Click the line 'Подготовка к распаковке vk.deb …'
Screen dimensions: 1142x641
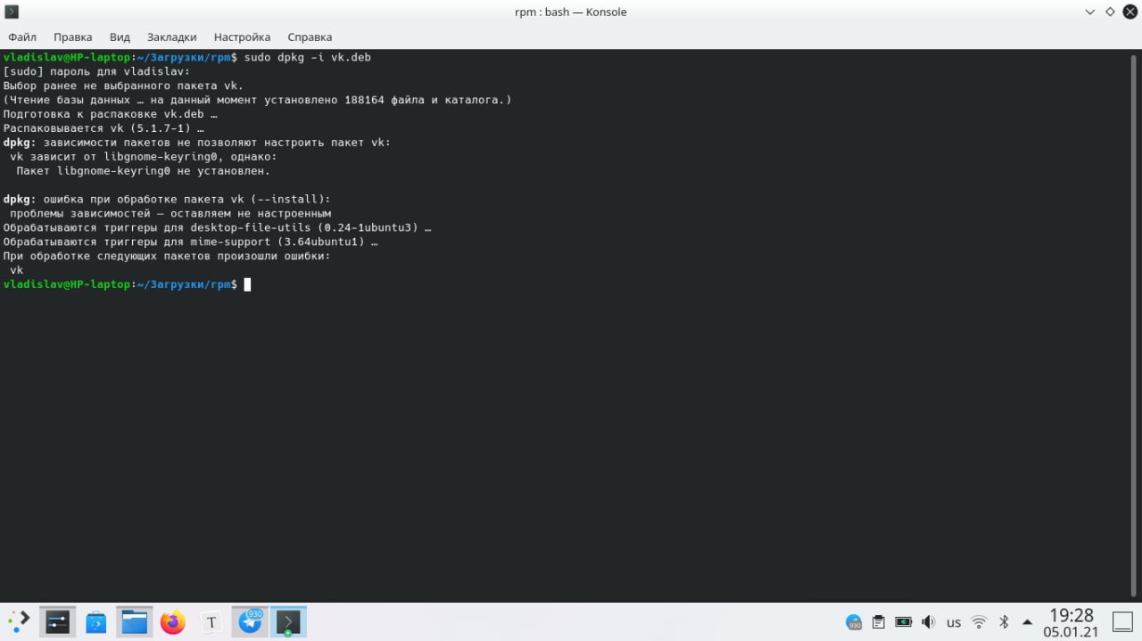coord(111,114)
